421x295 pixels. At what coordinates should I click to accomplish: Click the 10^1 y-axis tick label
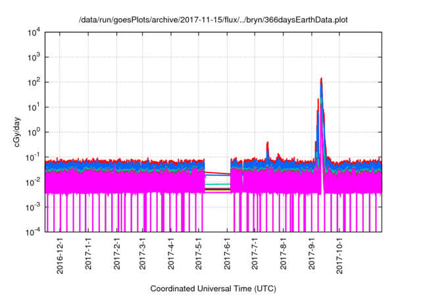click(x=34, y=107)
